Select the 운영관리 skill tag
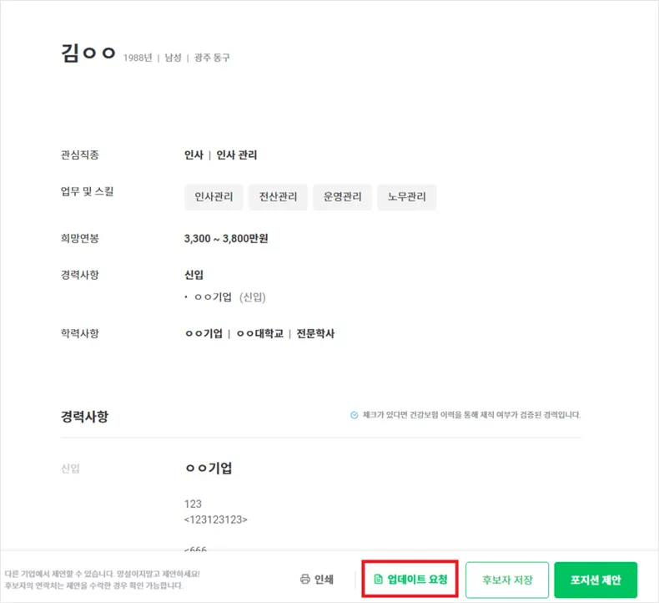Image resolution: width=659 pixels, height=603 pixels. click(342, 197)
